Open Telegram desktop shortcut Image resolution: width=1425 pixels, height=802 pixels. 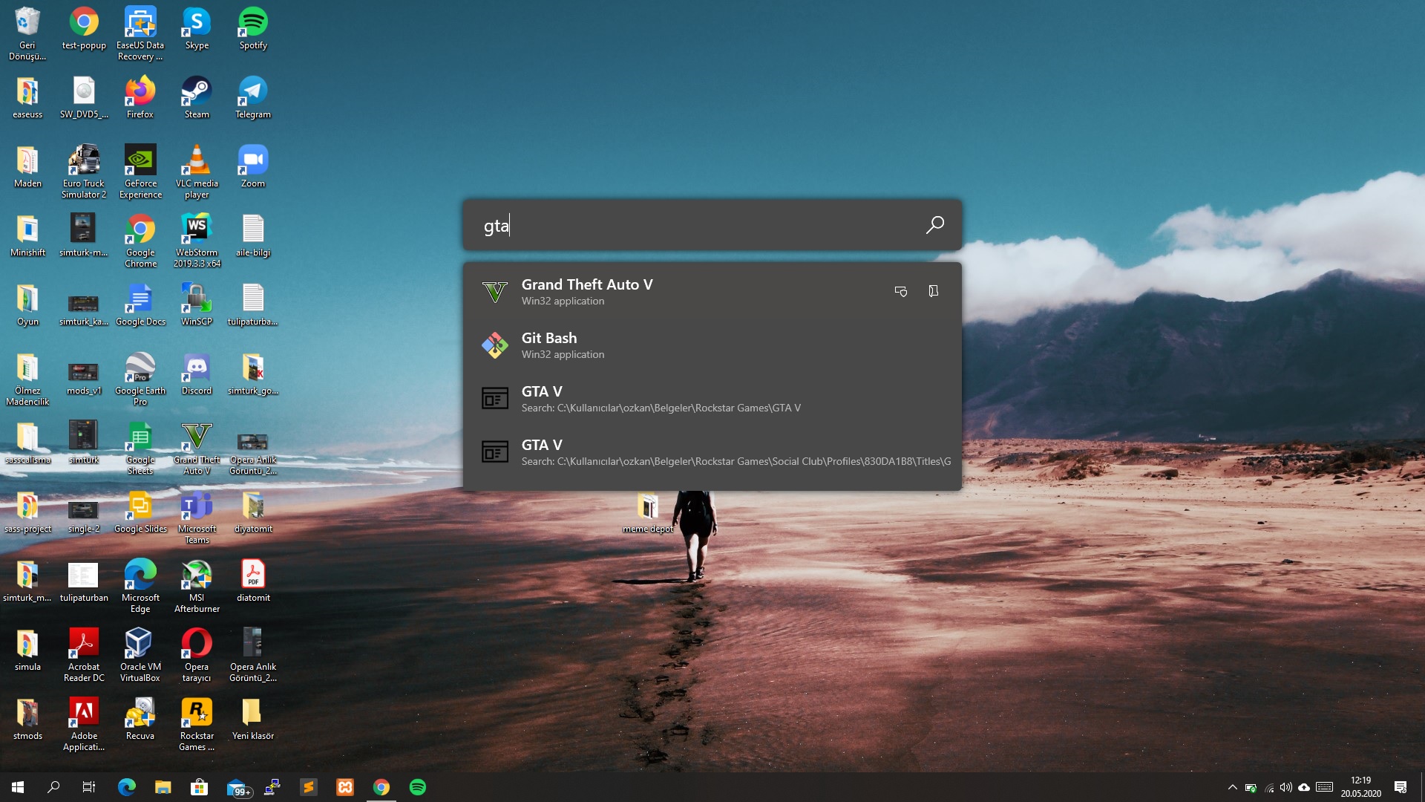click(253, 98)
